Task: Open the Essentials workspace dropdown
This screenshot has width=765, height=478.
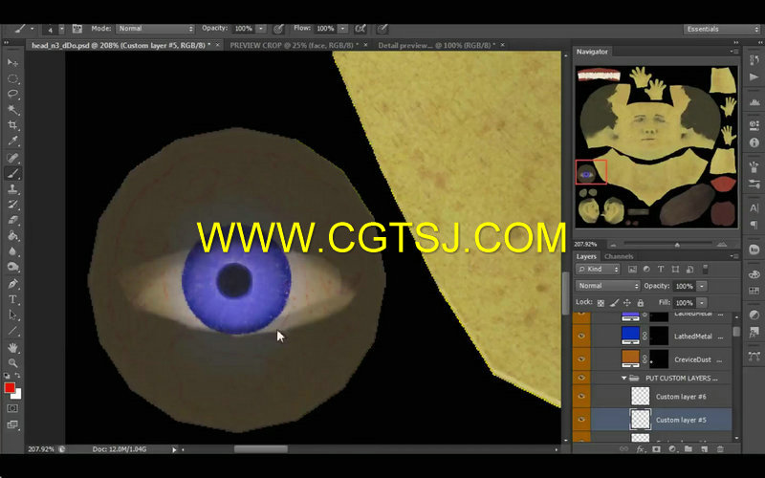Action: click(x=722, y=30)
